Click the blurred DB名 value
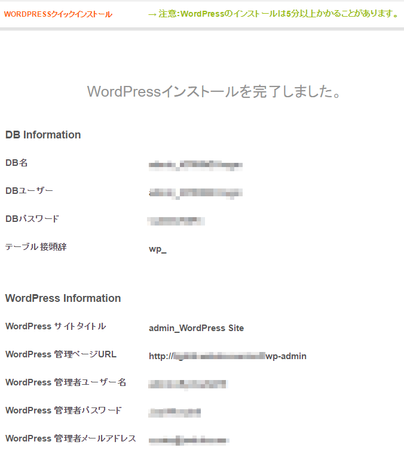The width and height of the screenshot is (404, 454). coord(195,165)
